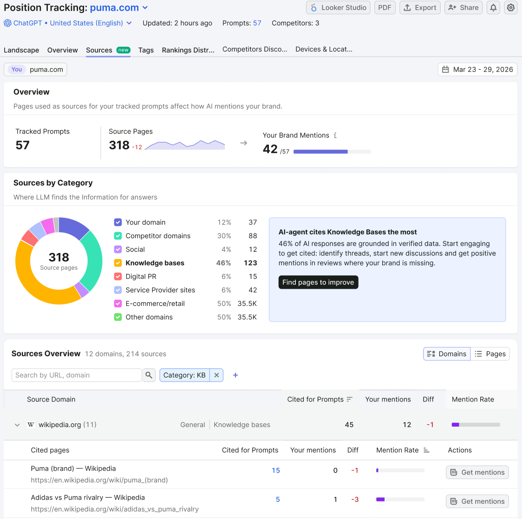
Task: Open the adidas_vs_puma_rivalry Wikipedia URL
Action: pos(115,509)
